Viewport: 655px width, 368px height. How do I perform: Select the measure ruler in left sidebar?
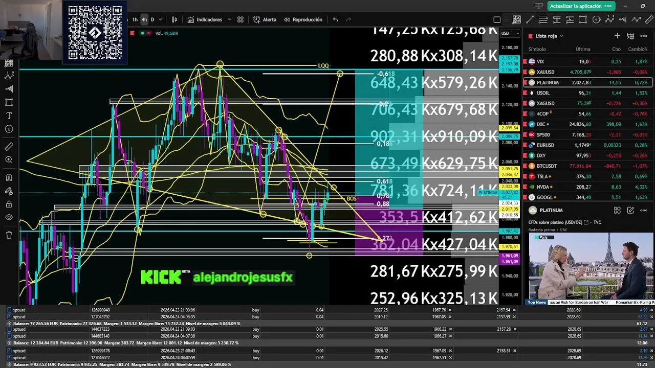9,147
